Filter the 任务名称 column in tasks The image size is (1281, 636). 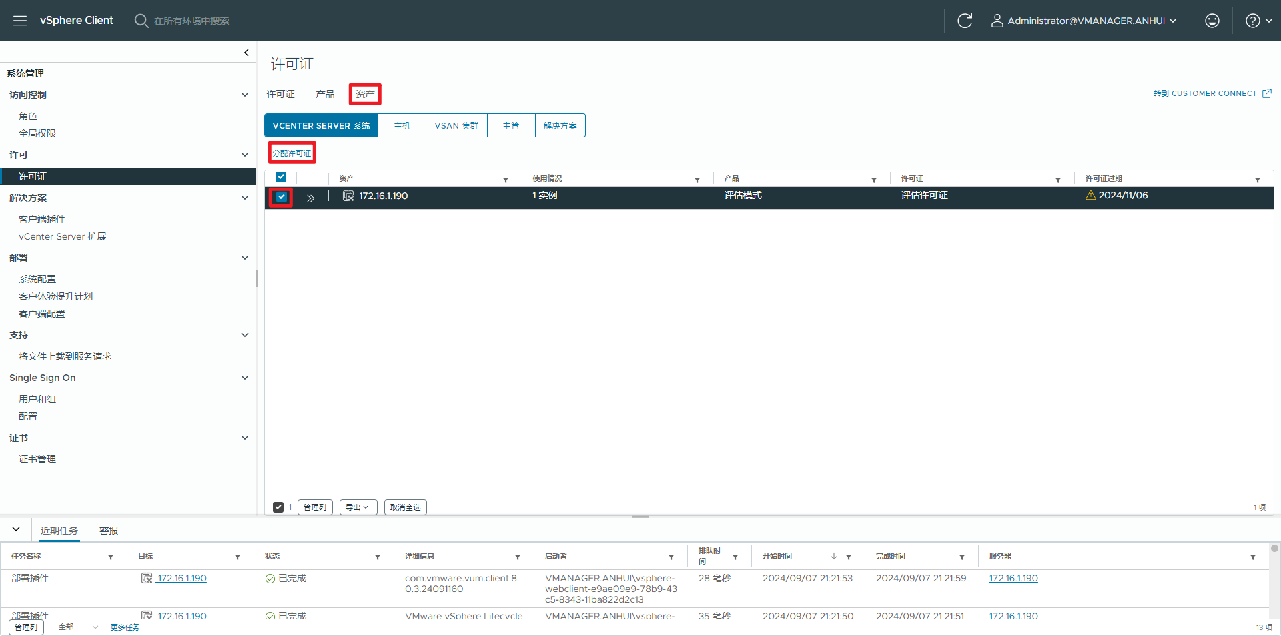(x=111, y=557)
